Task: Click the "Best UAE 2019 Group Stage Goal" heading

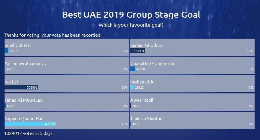Action: click(131, 14)
